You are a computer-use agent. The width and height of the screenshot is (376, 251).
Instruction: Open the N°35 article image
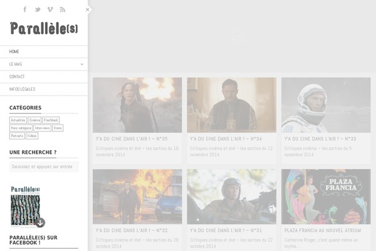137,105
